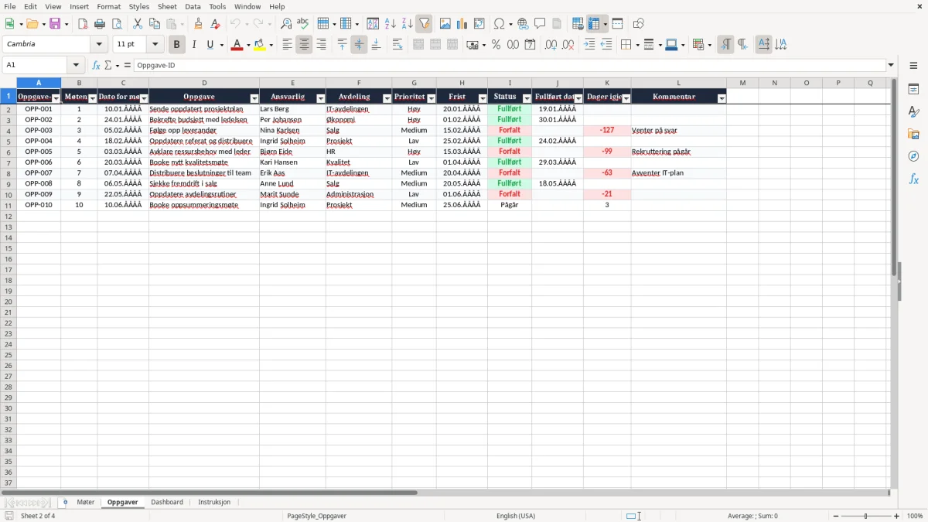Toggle Bold formatting
Viewport: 928px width, 522px height.
click(x=177, y=45)
